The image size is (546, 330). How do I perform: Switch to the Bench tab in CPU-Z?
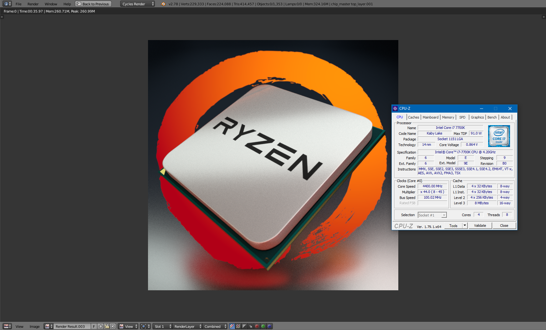[492, 117]
